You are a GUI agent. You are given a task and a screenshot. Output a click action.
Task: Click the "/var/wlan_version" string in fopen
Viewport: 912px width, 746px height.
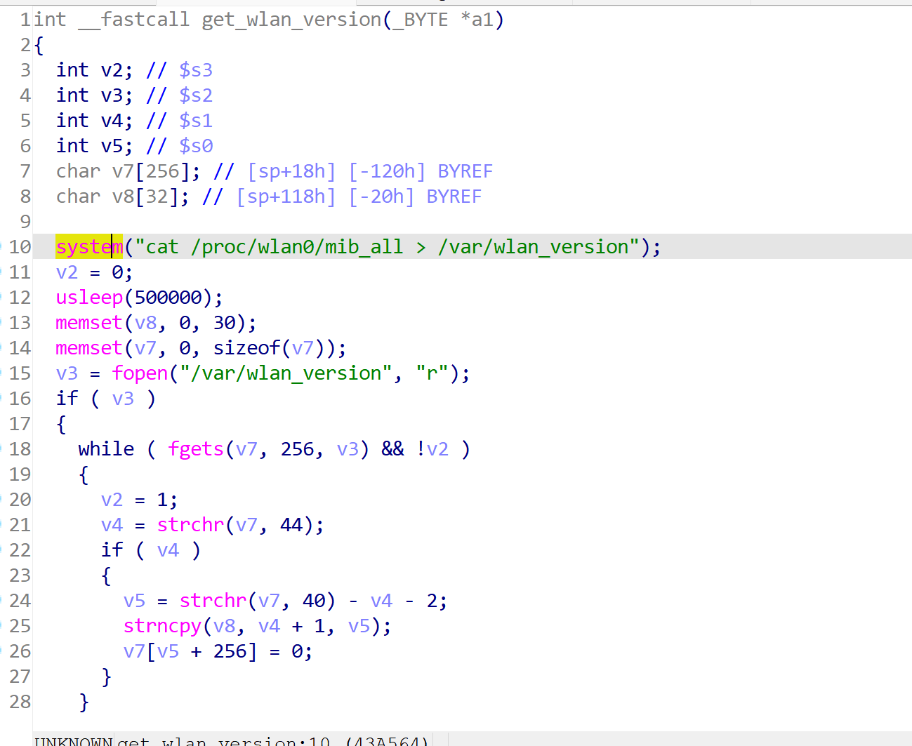click(x=285, y=373)
